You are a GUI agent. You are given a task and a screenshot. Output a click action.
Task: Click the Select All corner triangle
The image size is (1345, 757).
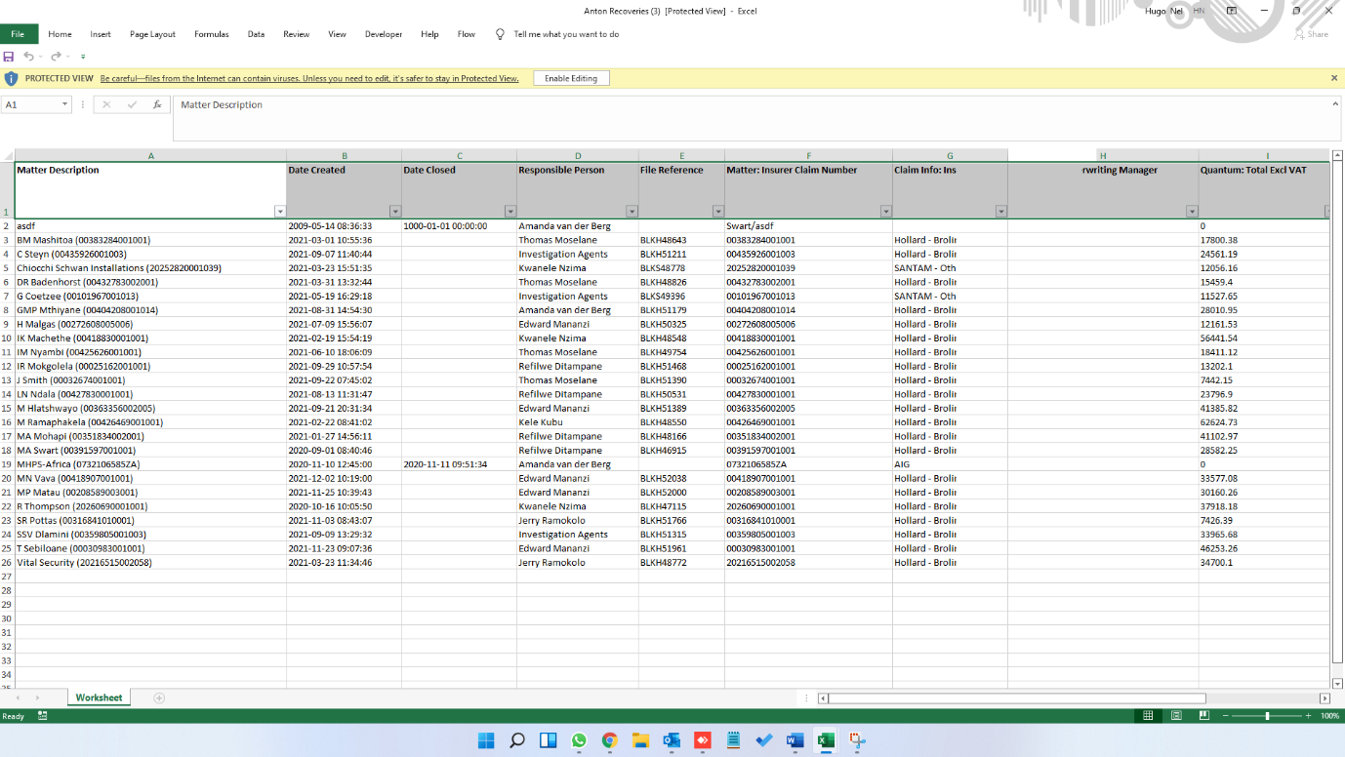click(7, 156)
